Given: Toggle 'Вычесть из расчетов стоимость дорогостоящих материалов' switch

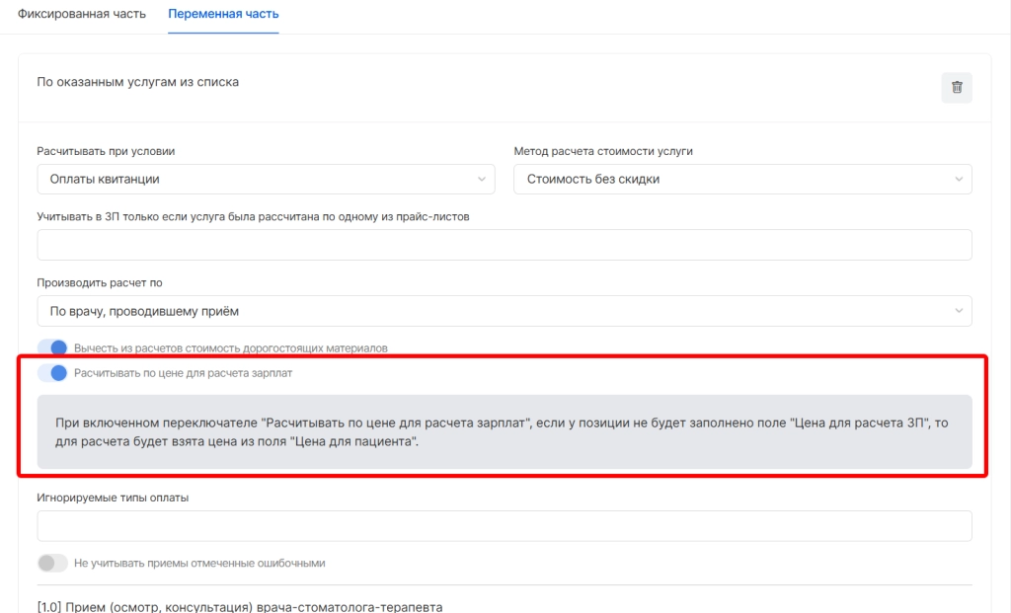Looking at the screenshot, I should 52,347.
